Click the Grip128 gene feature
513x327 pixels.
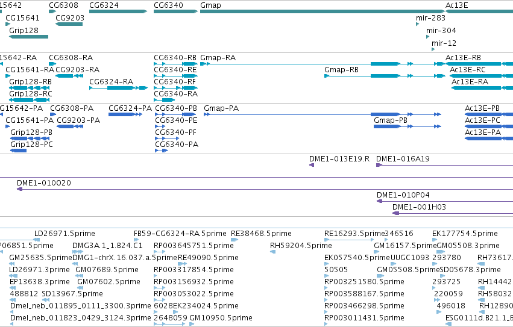click(x=28, y=37)
